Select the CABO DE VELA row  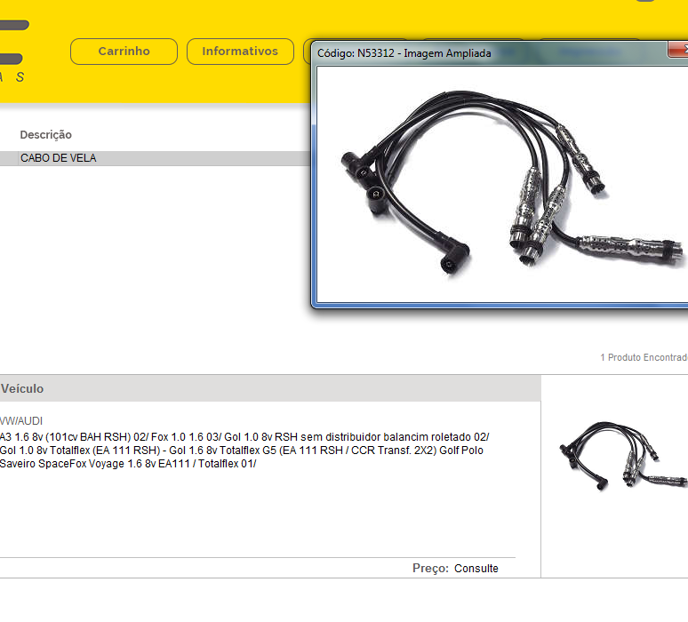point(59,158)
